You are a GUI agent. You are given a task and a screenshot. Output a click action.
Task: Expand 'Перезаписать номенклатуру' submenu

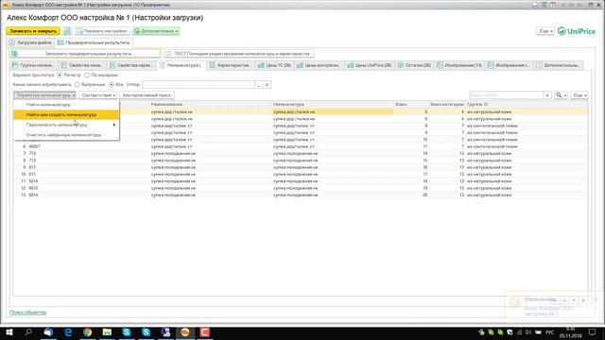[66, 125]
